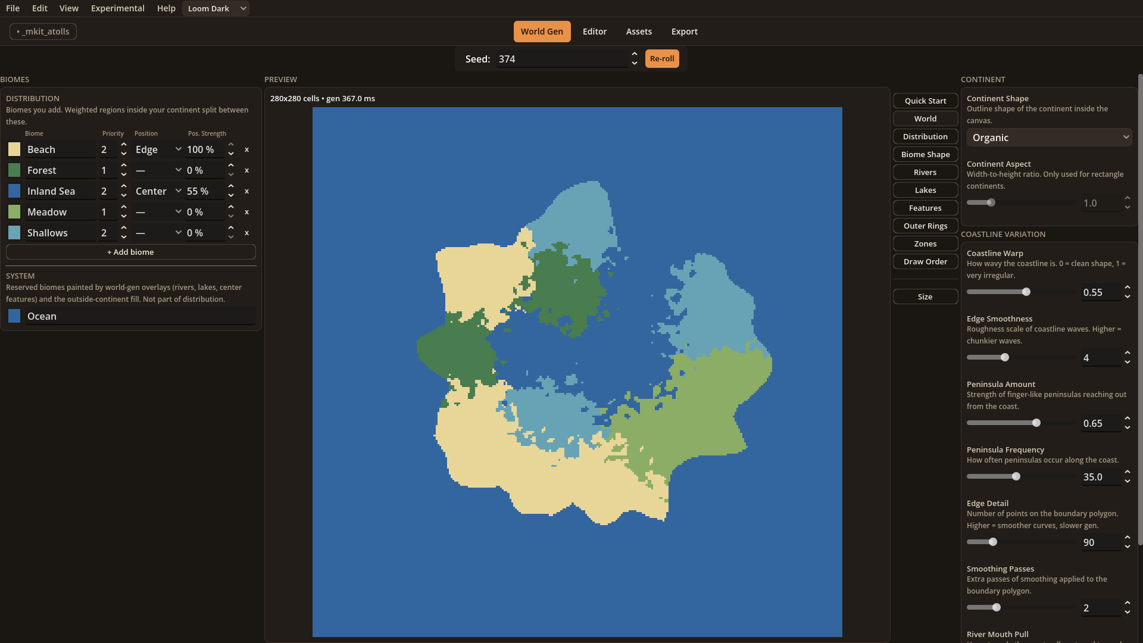Remove the Beach biome row

pos(246,149)
